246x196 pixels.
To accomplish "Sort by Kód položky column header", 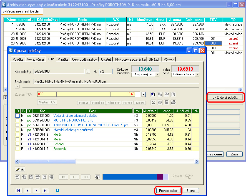I will pyautogui.click(x=47, y=20).
